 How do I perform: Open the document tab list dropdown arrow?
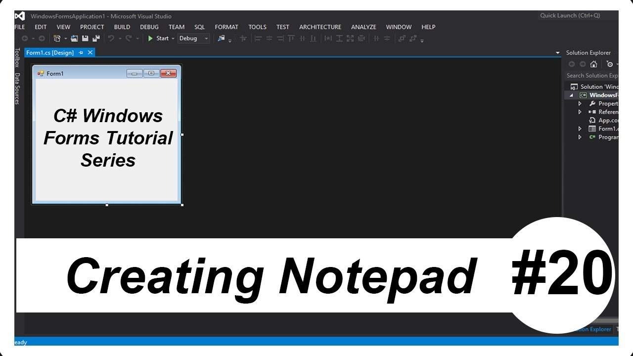(557, 53)
